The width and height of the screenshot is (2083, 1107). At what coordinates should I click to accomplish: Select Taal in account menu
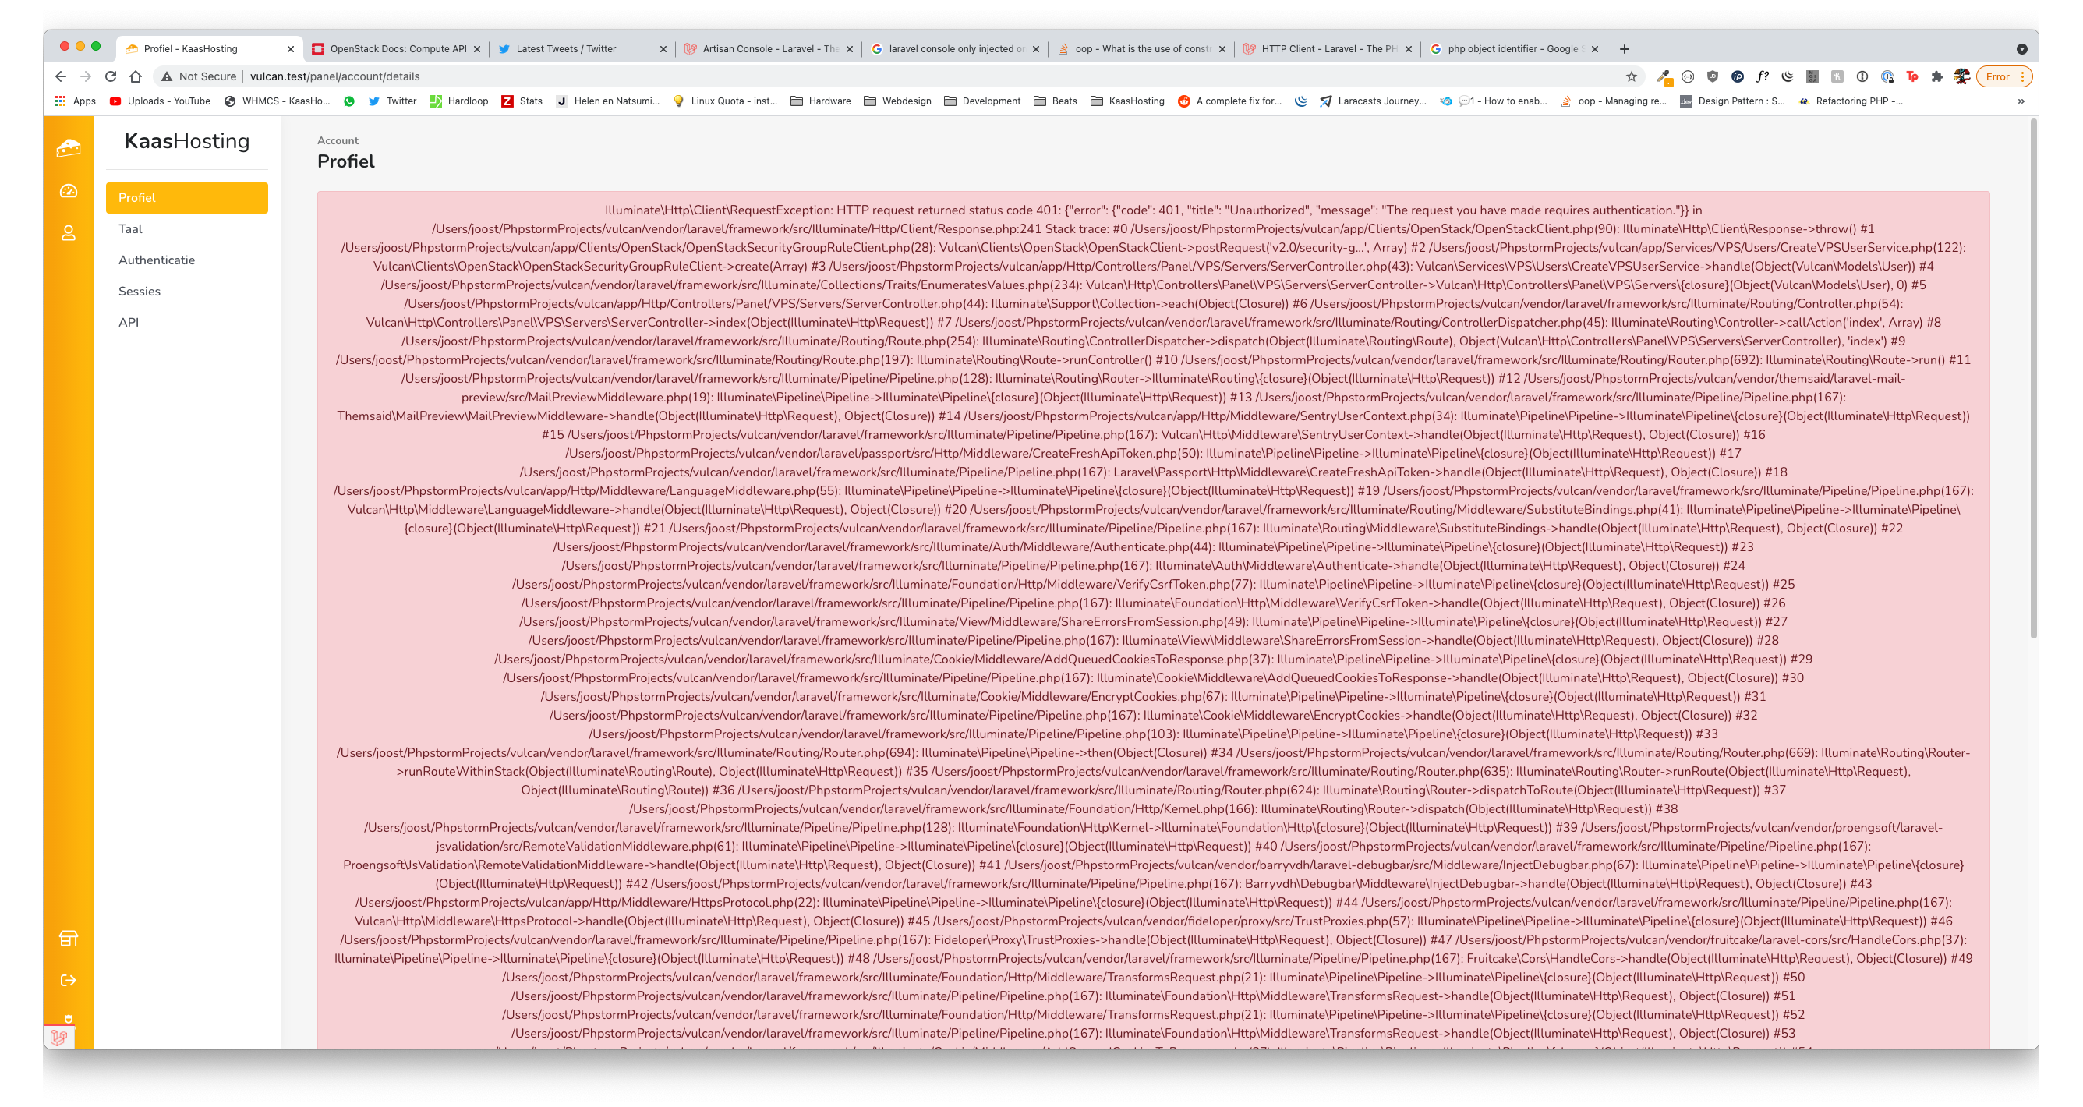[130, 229]
